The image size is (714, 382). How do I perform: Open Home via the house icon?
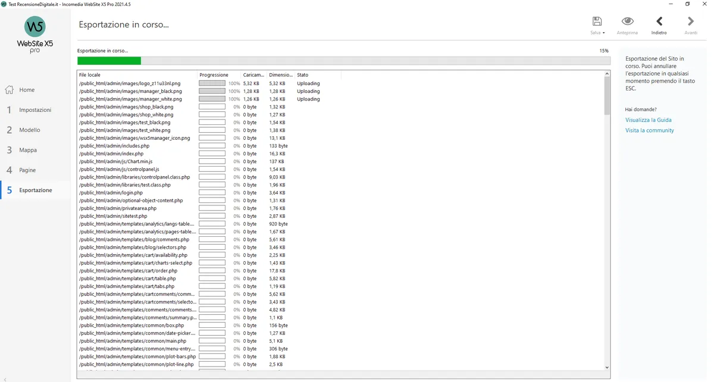tap(10, 90)
